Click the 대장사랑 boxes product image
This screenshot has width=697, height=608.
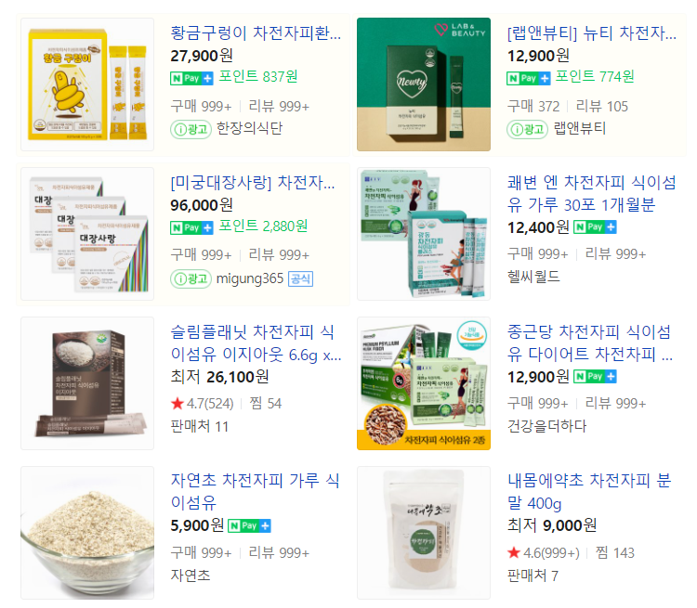point(87,234)
